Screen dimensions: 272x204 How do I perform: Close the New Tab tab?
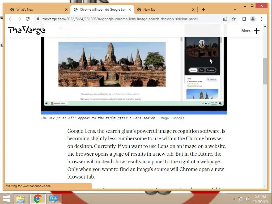(193, 10)
